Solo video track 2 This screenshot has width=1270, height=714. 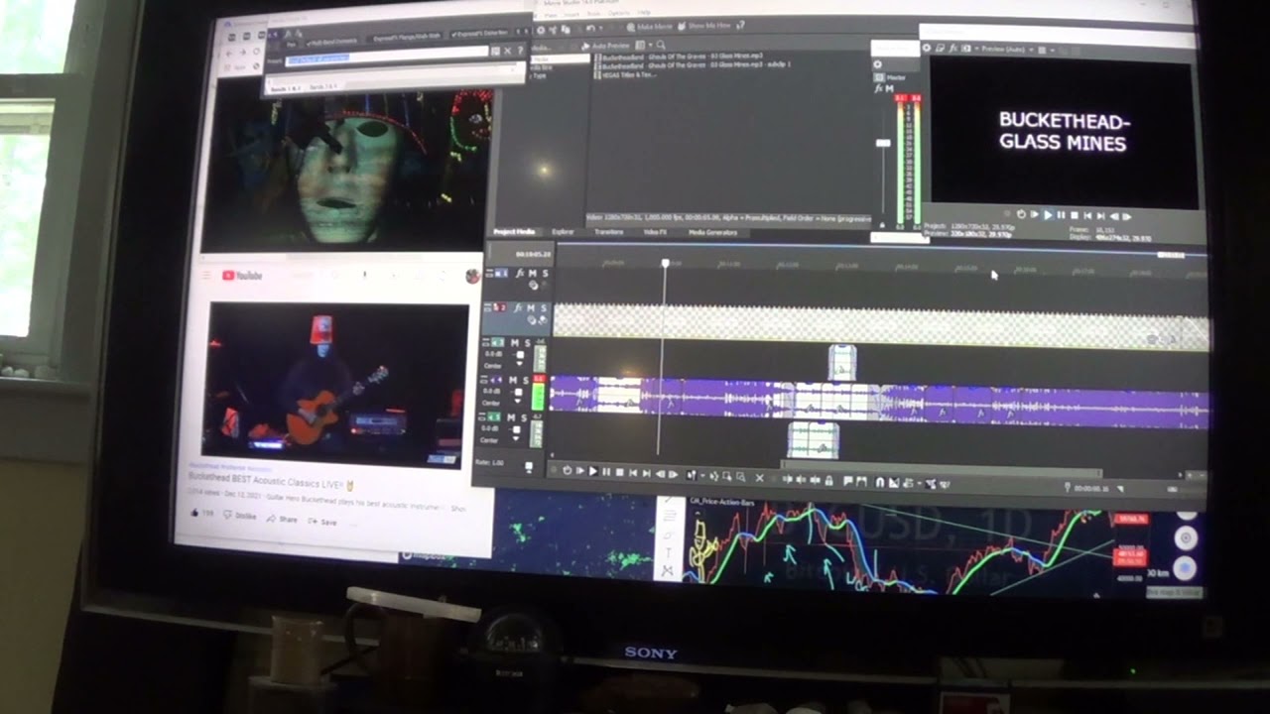[544, 308]
